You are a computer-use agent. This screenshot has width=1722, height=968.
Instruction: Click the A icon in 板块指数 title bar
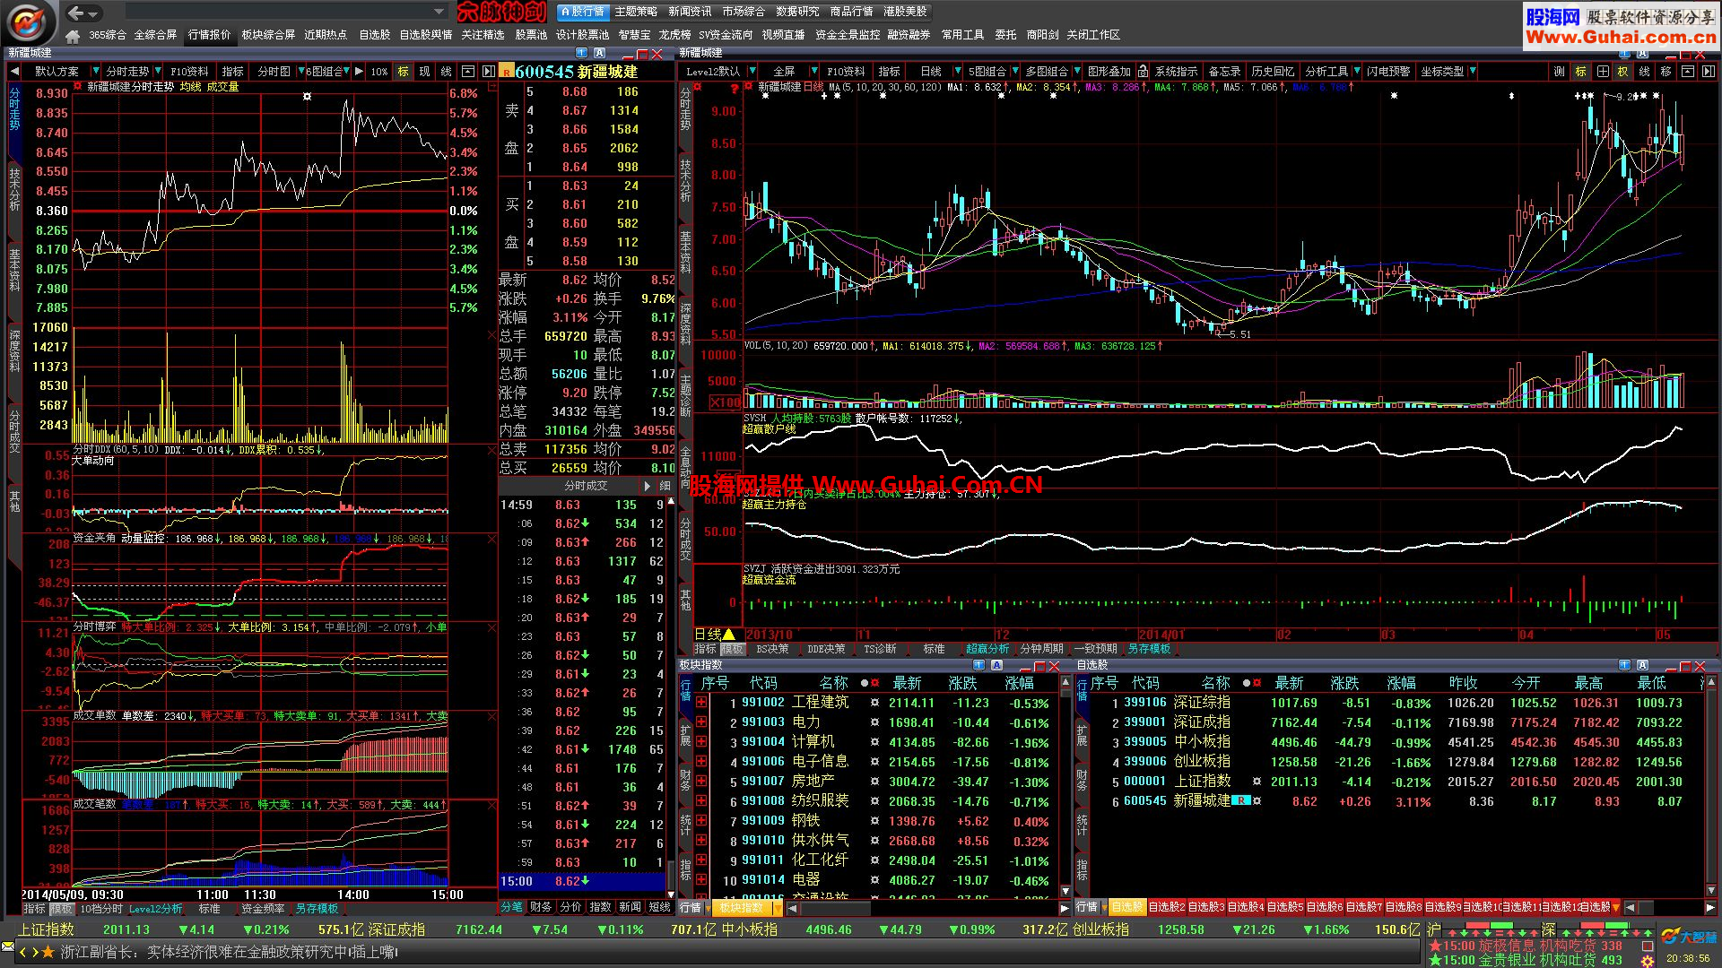[x=996, y=665]
